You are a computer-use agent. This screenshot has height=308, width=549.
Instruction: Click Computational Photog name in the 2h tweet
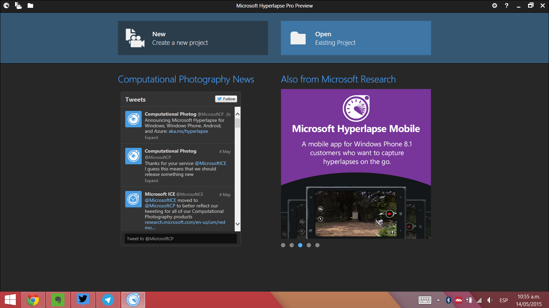point(171,114)
